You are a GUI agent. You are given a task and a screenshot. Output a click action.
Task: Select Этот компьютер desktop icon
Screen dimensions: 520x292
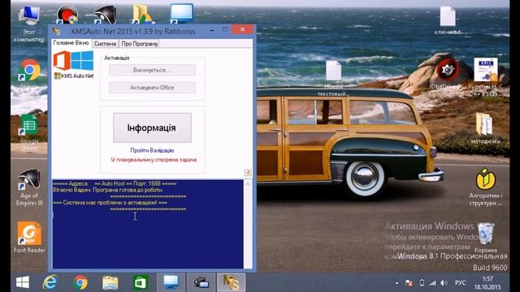click(x=29, y=24)
